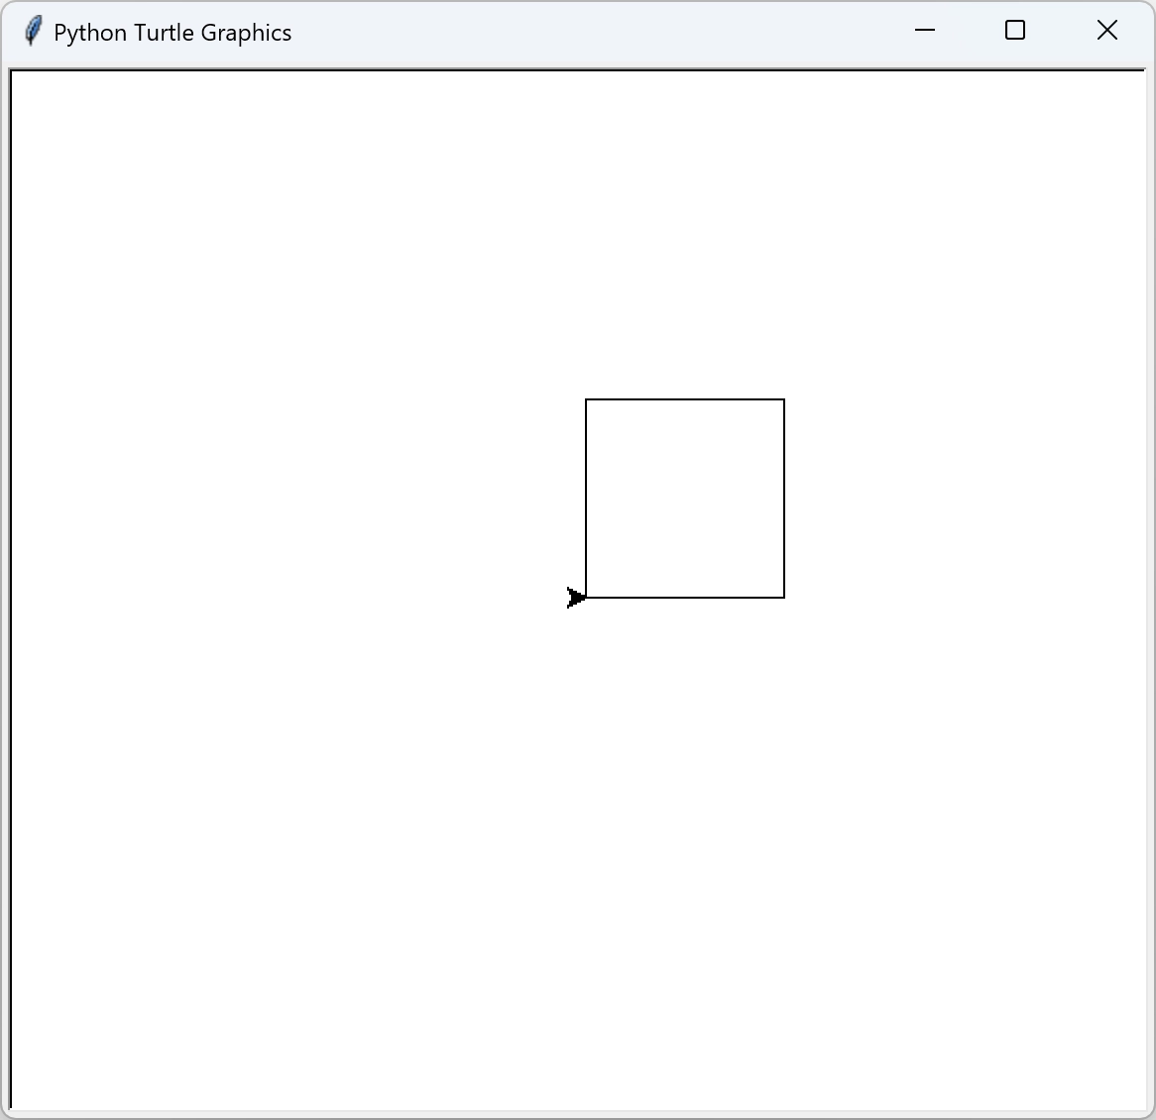Maximize the Python Turtle Graphics window

point(1015,30)
